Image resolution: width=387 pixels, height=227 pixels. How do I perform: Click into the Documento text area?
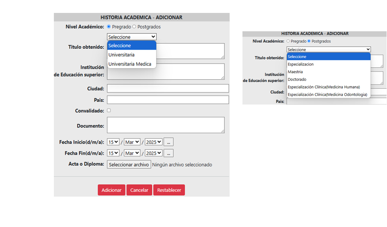pyautogui.click(x=165, y=125)
